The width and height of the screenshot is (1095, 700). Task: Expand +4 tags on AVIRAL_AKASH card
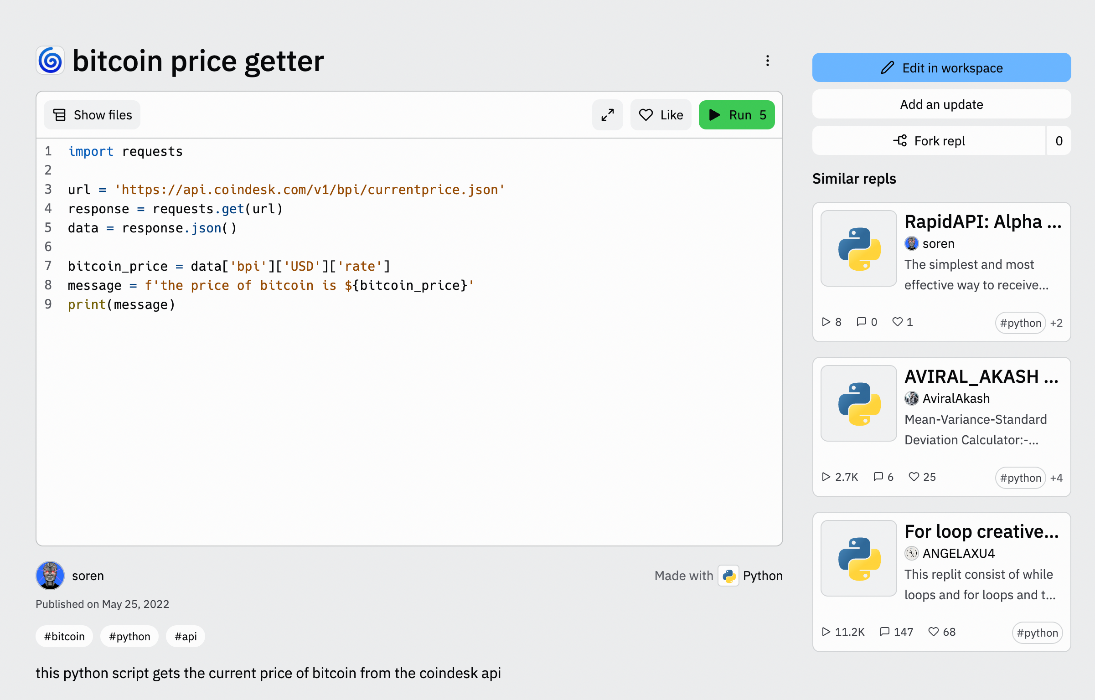1056,478
